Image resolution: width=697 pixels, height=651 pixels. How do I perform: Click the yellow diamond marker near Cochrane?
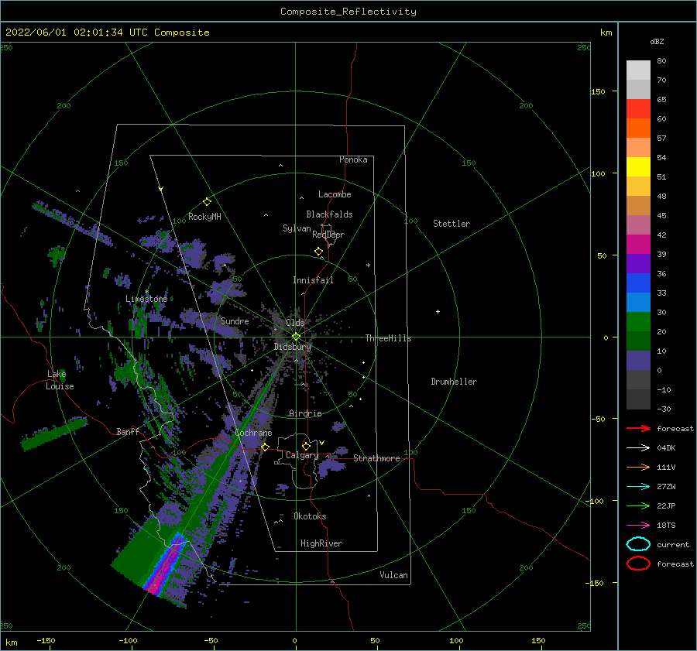tap(266, 447)
